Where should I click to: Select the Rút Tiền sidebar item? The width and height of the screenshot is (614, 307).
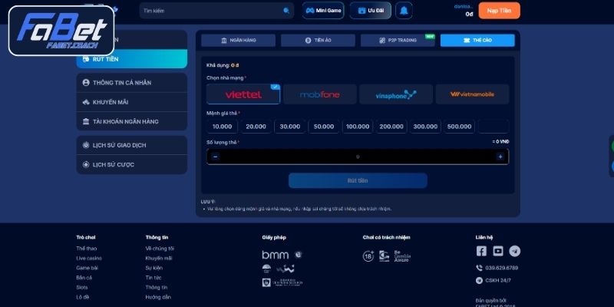coord(131,59)
